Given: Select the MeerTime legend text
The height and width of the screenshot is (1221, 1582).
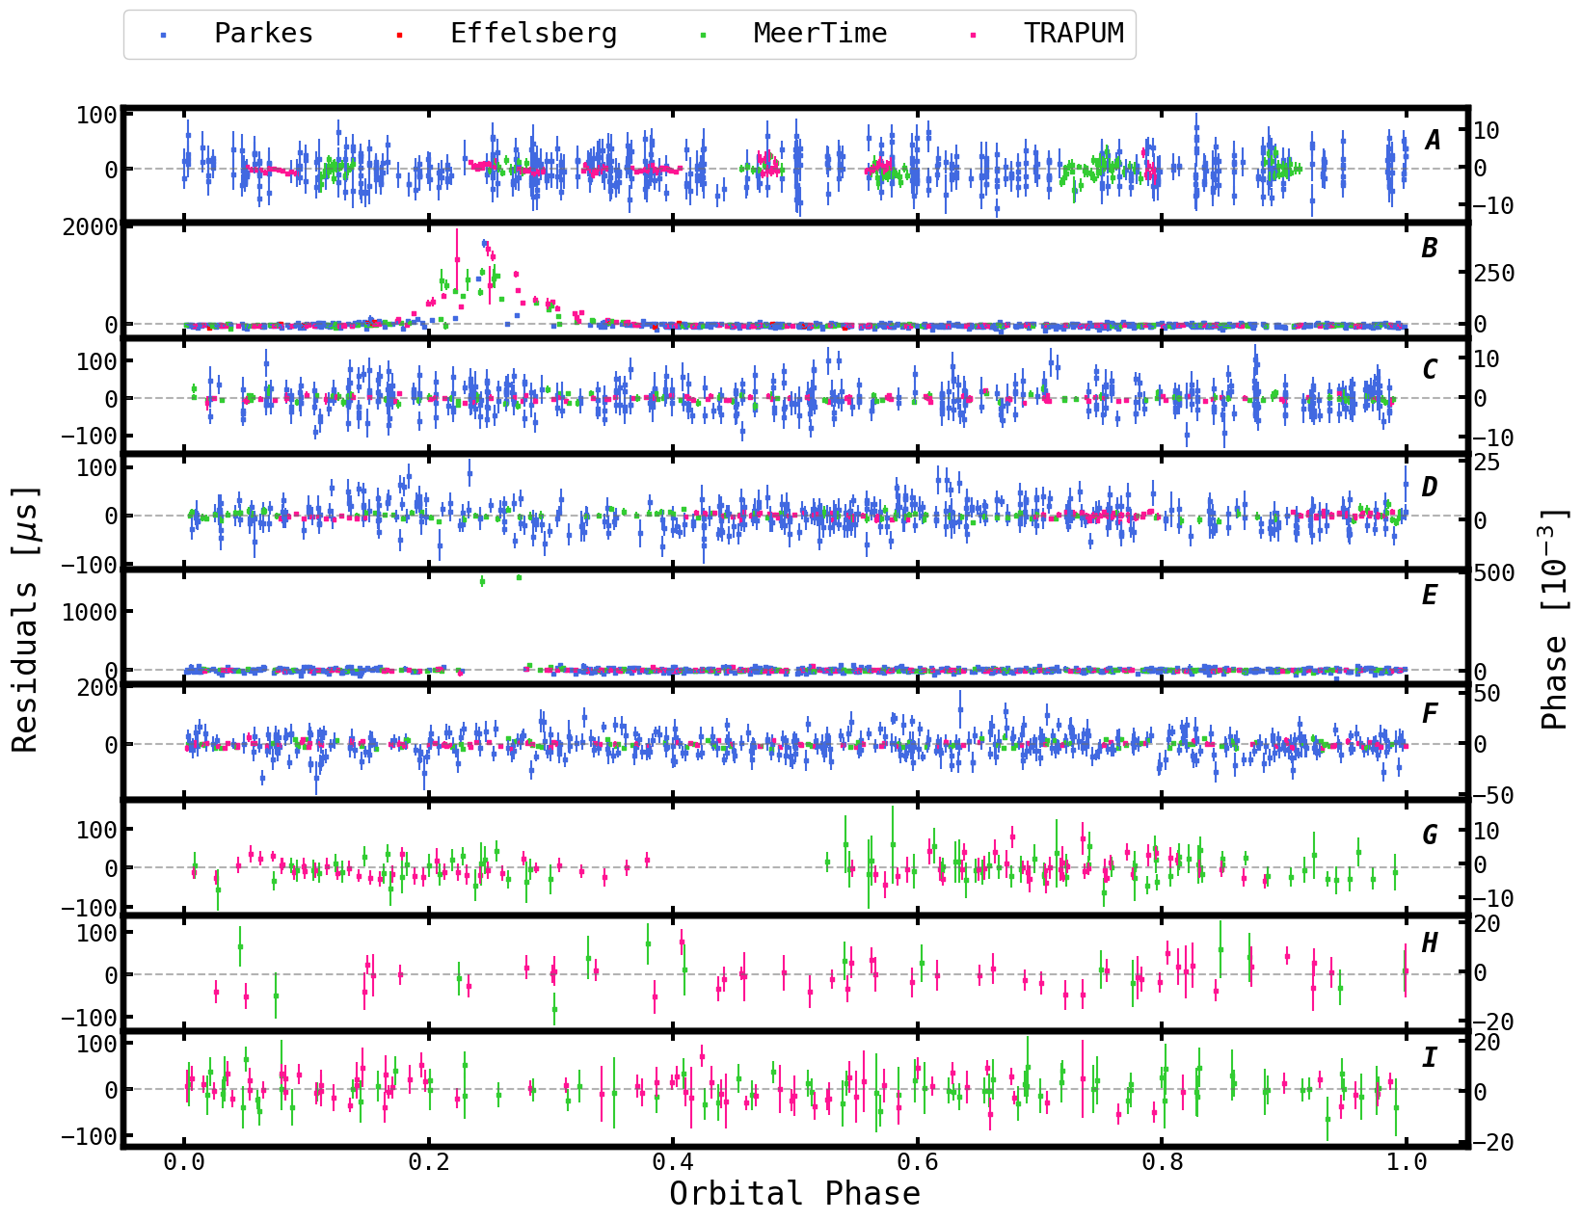Looking at the screenshot, I should (819, 34).
